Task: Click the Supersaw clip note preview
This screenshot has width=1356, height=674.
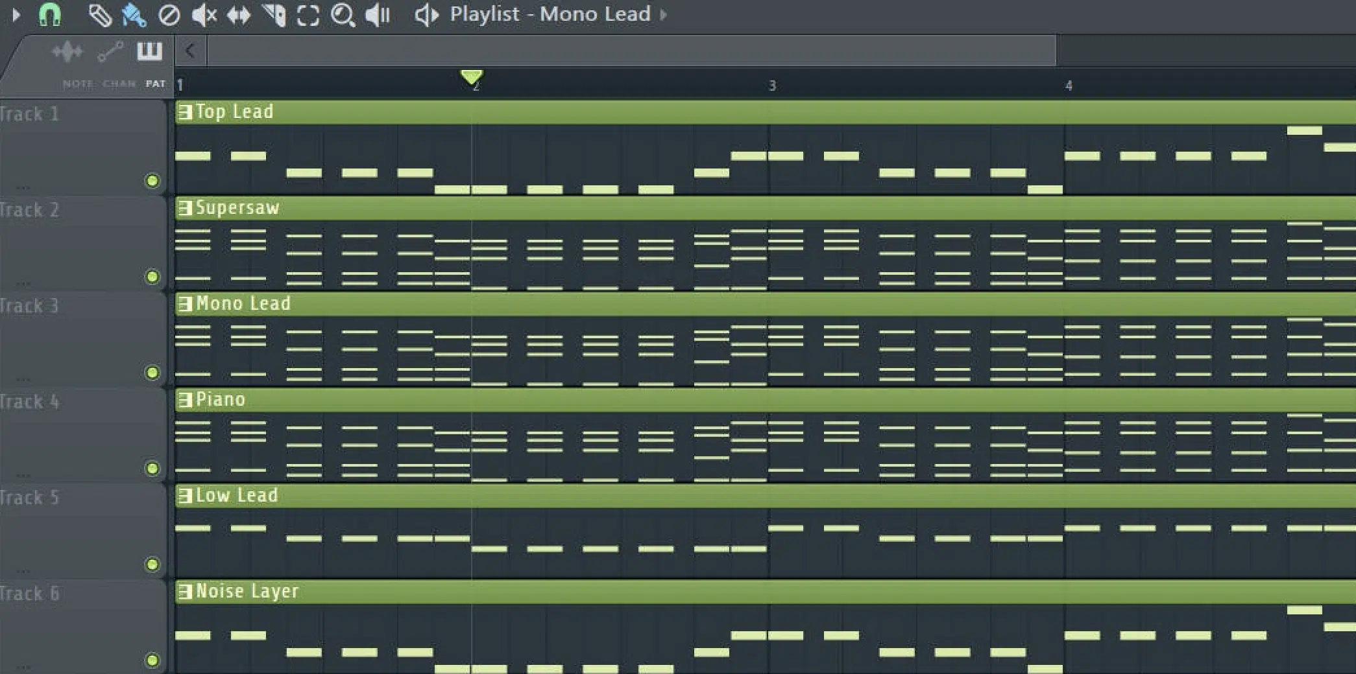Action: (766, 255)
